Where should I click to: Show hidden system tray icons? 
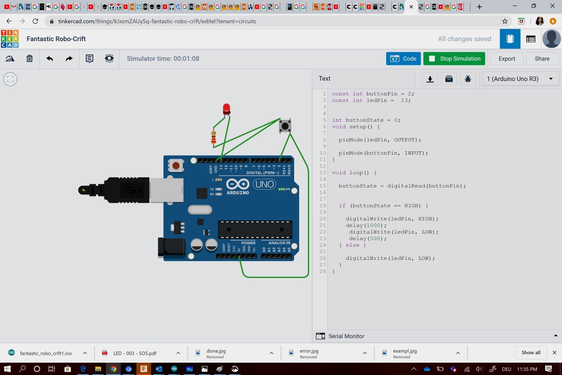coord(414,369)
